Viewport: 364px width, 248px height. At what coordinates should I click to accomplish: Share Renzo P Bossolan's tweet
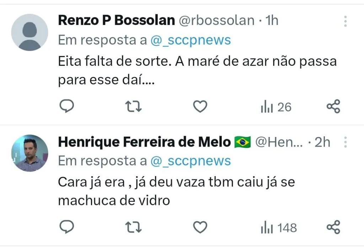333,106
